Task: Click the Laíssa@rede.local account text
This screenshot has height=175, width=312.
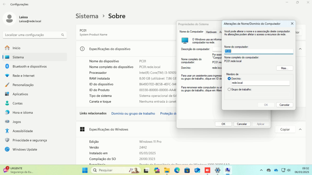Action: [x=30, y=21]
